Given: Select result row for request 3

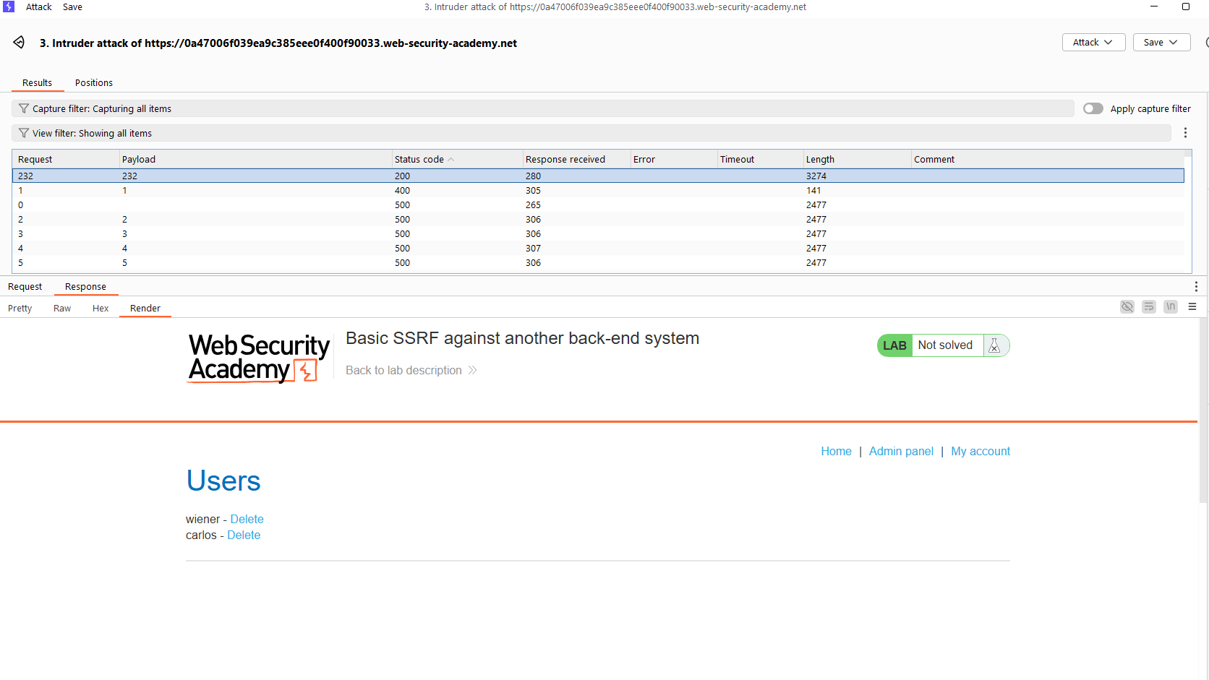Looking at the screenshot, I should 598,233.
